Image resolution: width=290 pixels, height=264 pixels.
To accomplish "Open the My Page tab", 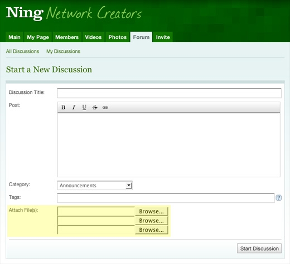I will tap(38, 37).
